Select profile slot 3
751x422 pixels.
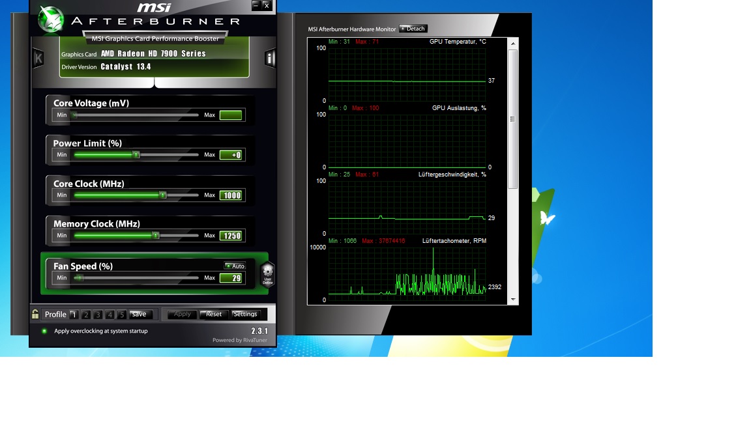coord(98,315)
